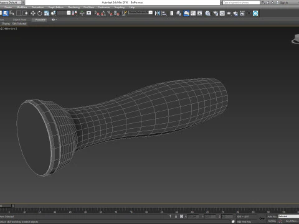The height and width of the screenshot is (224, 299).
Task: Click the Render in Cloud icon
Action: tap(235, 13)
